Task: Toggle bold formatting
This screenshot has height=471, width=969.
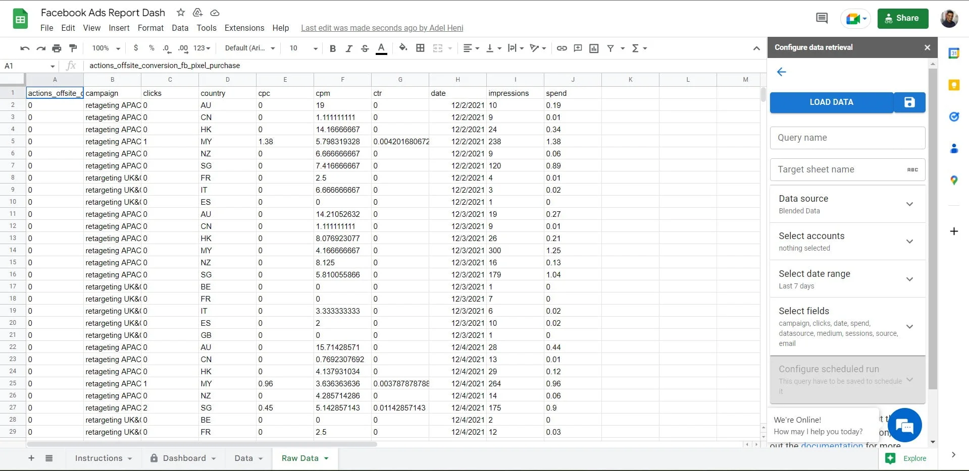Action: click(332, 48)
